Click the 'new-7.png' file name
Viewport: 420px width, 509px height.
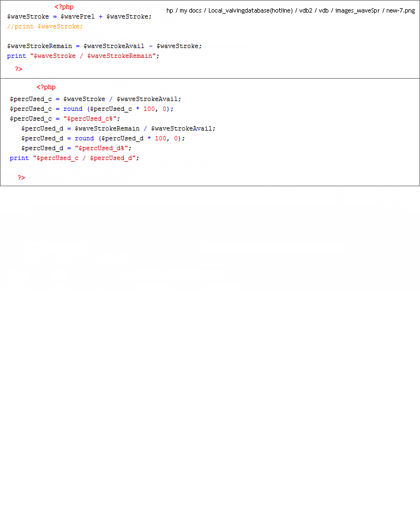click(x=401, y=10)
